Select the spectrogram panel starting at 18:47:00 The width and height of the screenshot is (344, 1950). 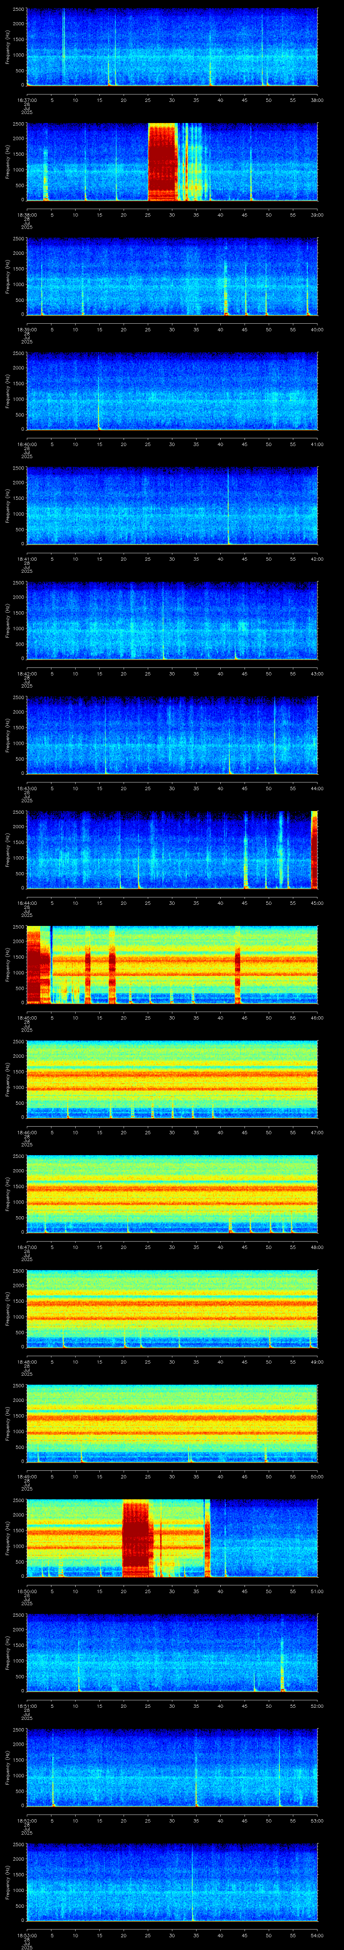click(x=172, y=1194)
